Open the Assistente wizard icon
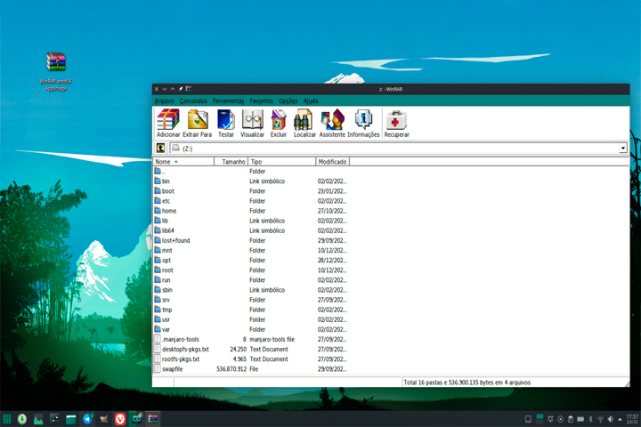Screen dimensions: 641x427 coord(332,123)
